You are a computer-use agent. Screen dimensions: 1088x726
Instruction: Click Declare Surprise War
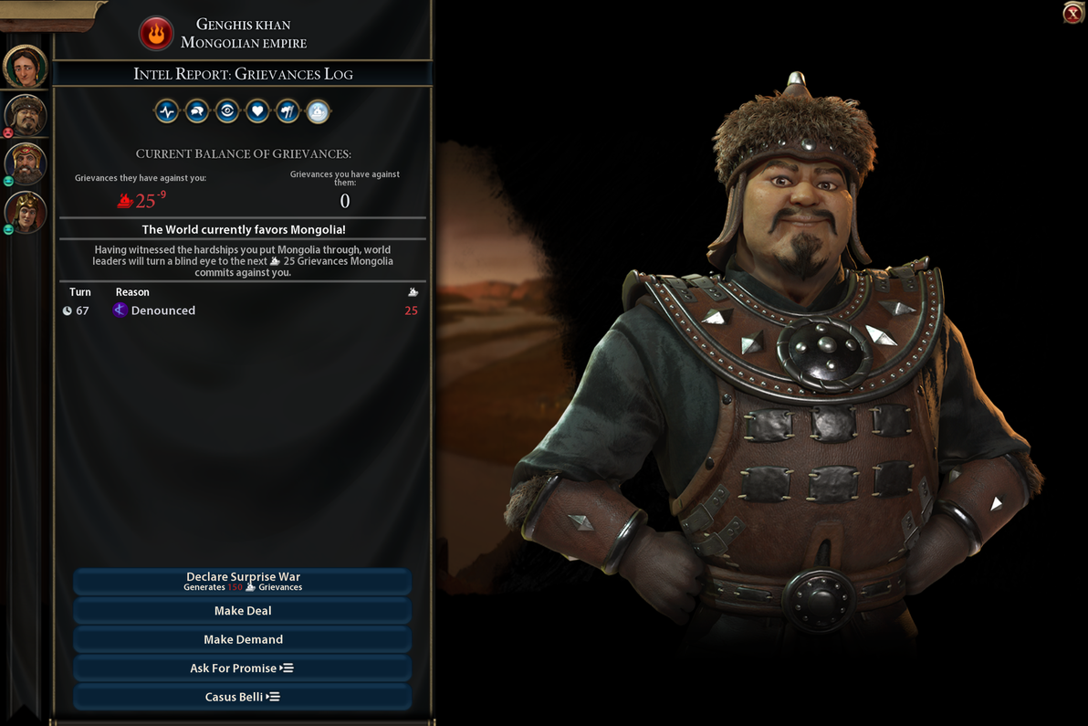(x=243, y=582)
